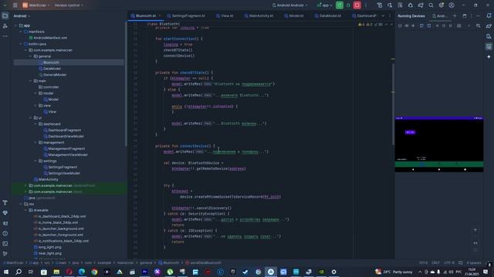Open the user account icon
The image size is (494, 277).
pos(452,5)
